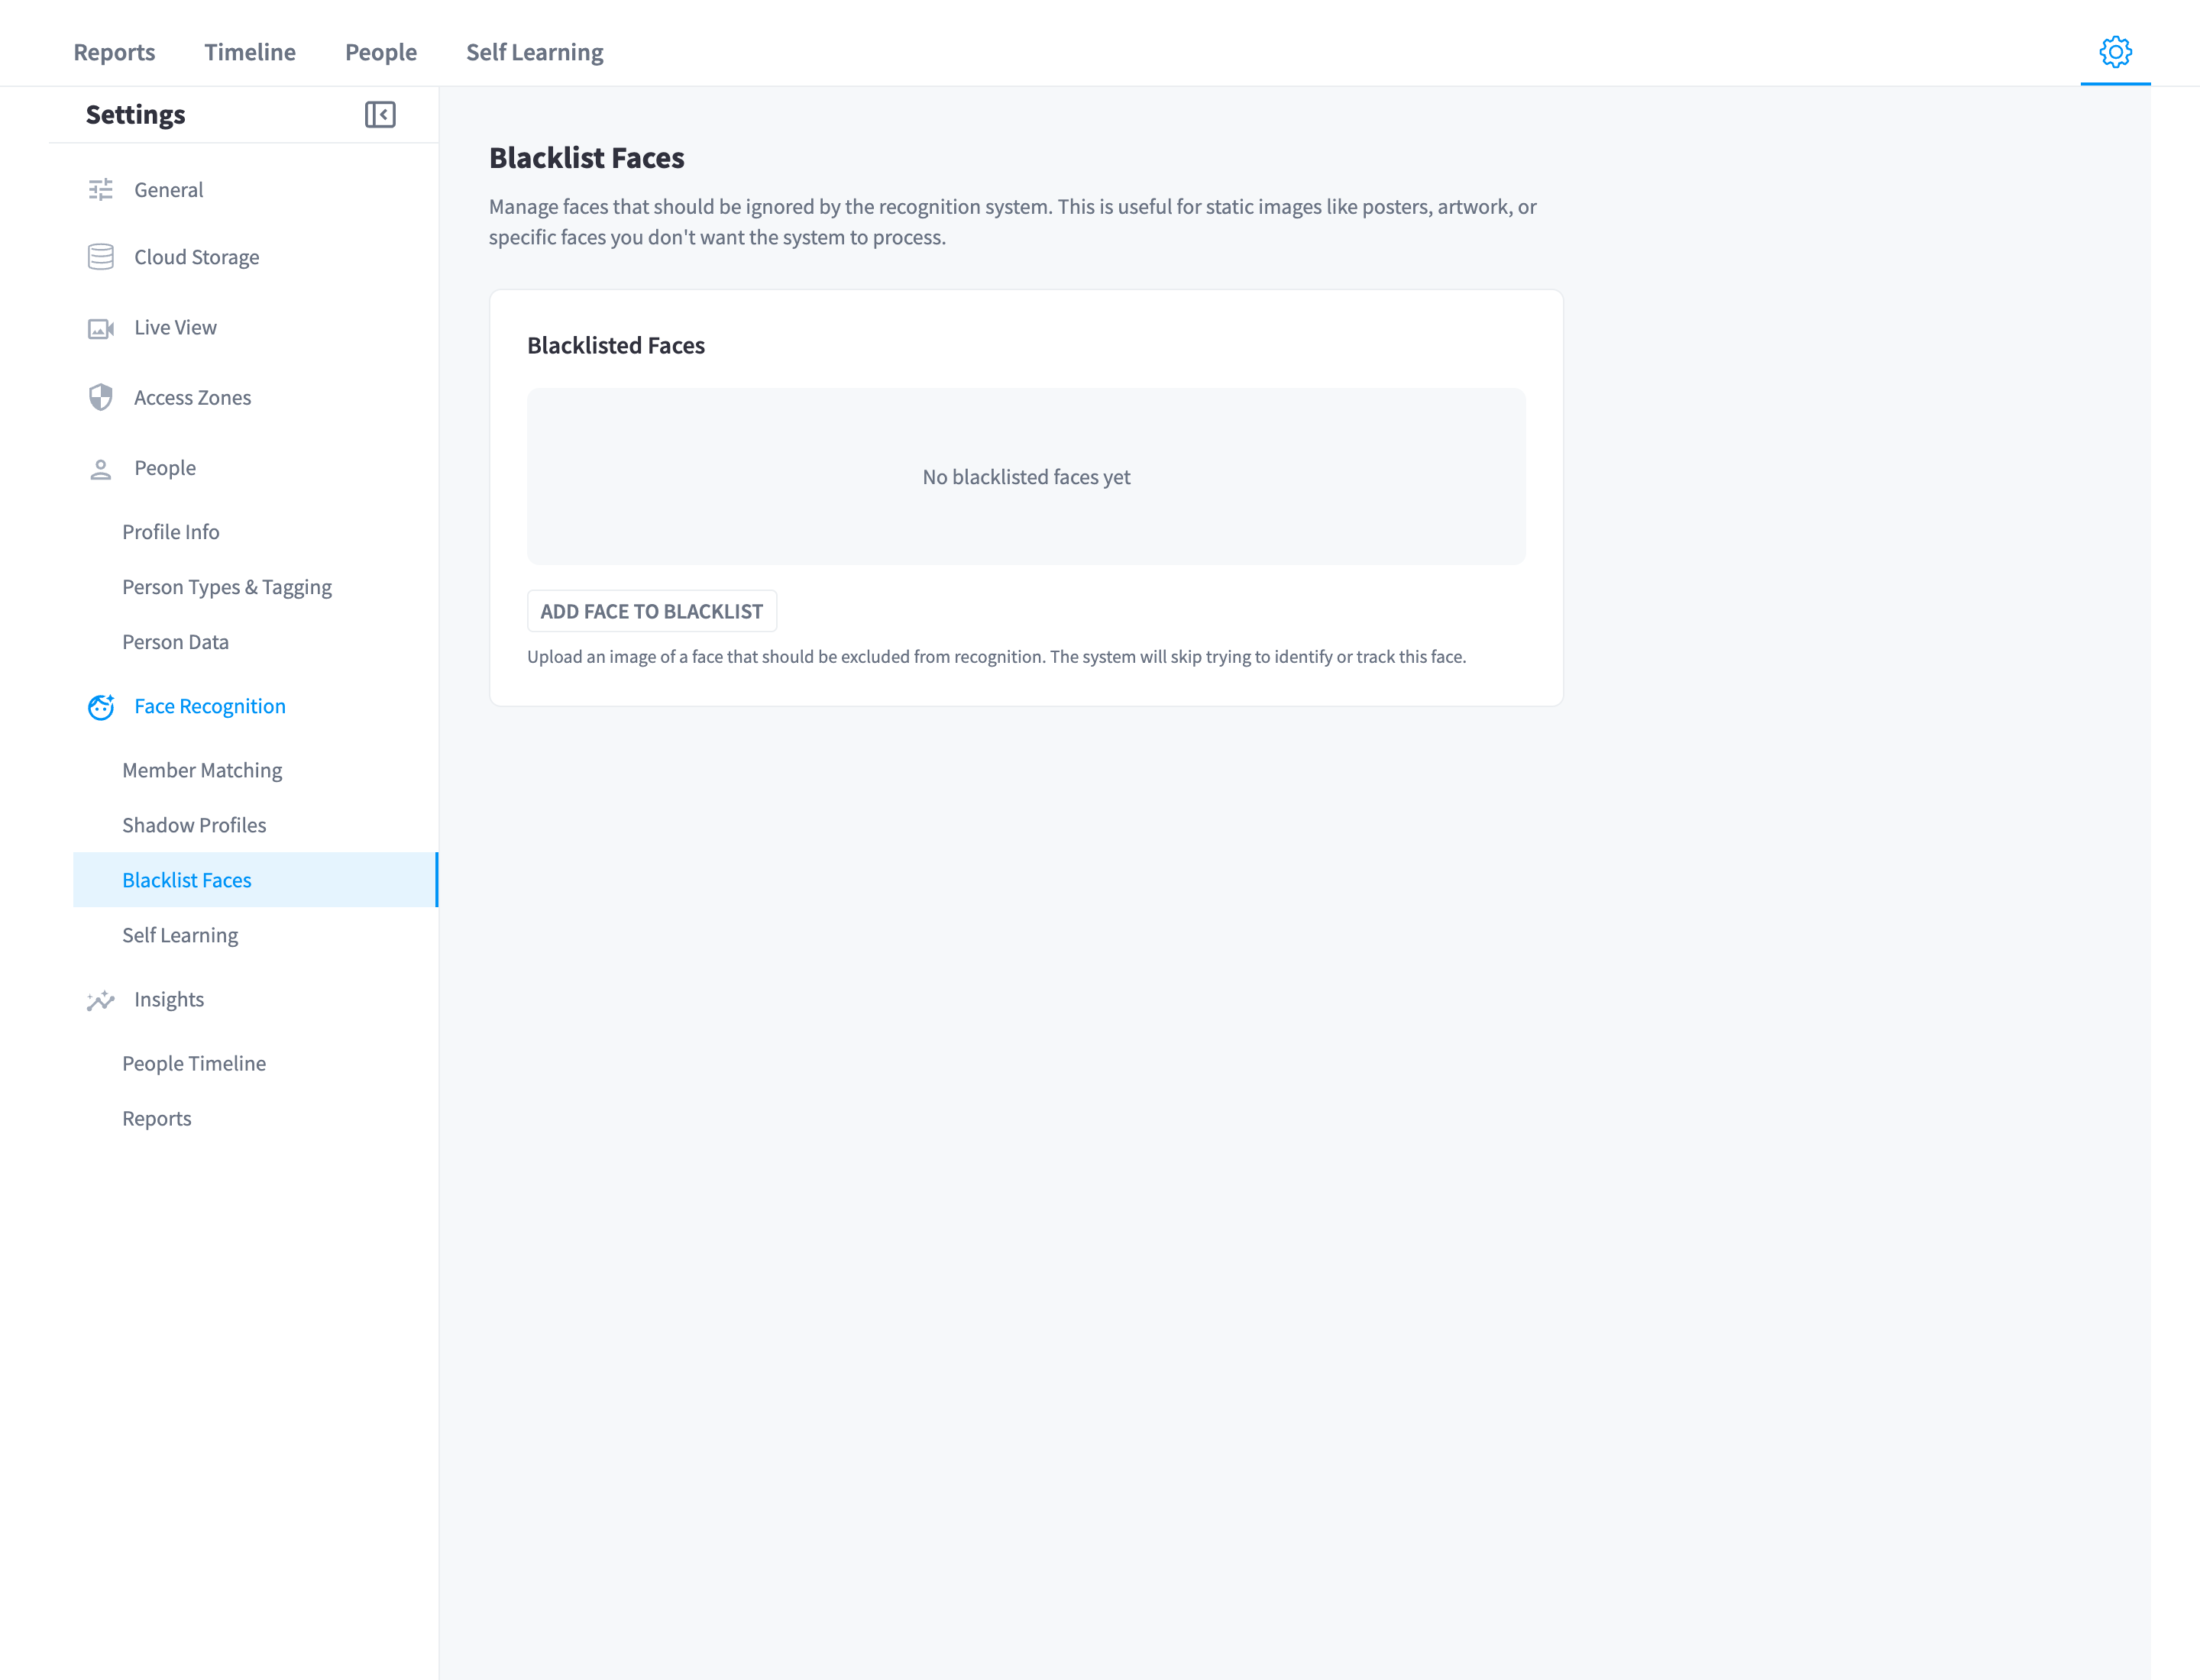Screen dimensions: 2200x1680
Task: Click the Live View camera icon
Action: pyautogui.click(x=101, y=328)
